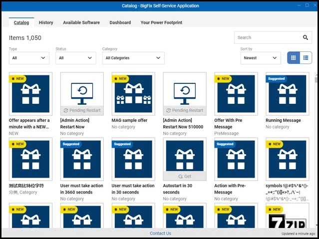The height and width of the screenshot is (239, 319).
Task: Open the Chinese-titled offer gift icon
Action: 30,159
